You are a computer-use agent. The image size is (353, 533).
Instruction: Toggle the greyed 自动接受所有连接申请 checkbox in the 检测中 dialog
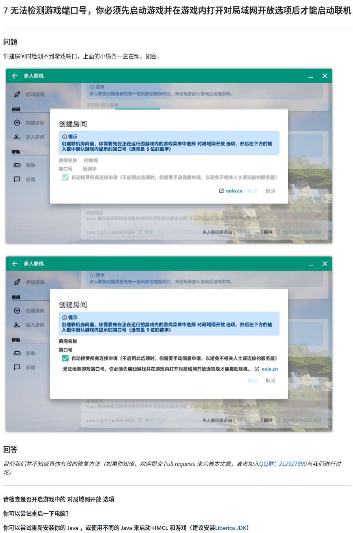[66, 178]
